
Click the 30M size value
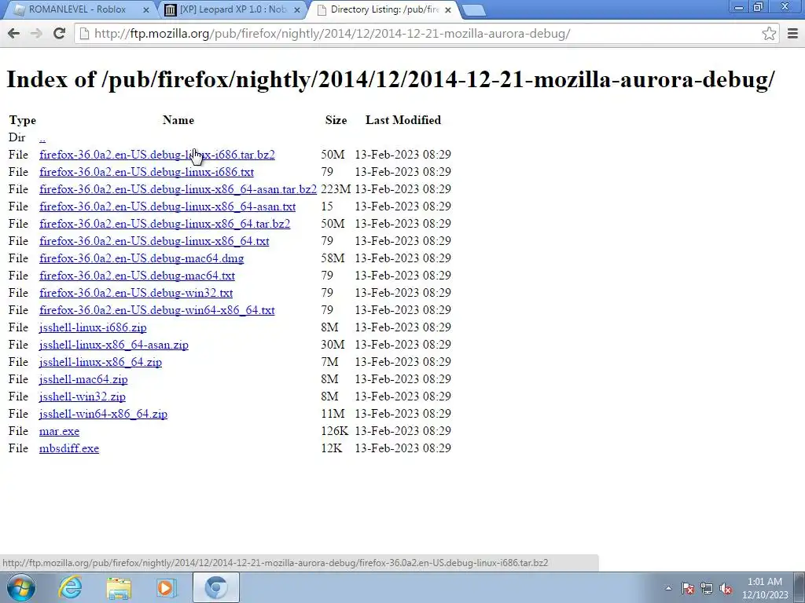click(333, 345)
